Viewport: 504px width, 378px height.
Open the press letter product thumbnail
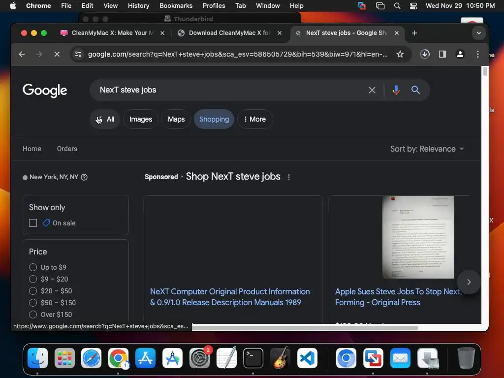[x=418, y=237]
